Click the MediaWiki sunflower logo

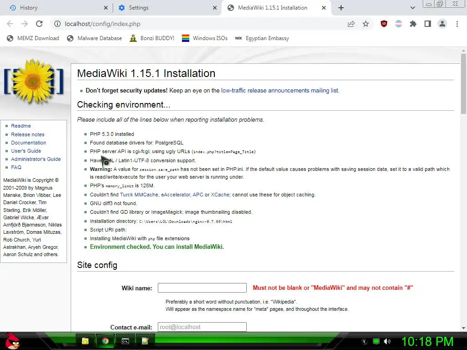[34, 81]
